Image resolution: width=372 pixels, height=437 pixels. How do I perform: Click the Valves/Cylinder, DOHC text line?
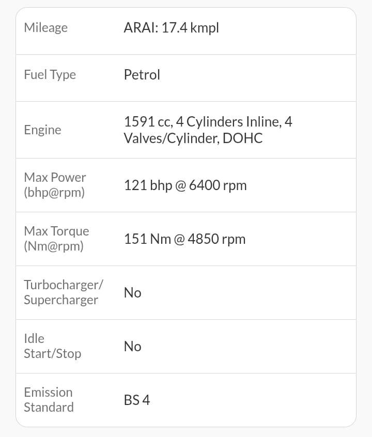coord(193,138)
